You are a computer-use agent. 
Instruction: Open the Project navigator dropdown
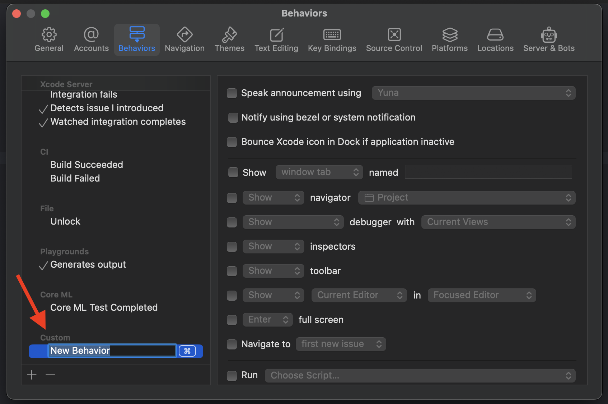pyautogui.click(x=467, y=198)
